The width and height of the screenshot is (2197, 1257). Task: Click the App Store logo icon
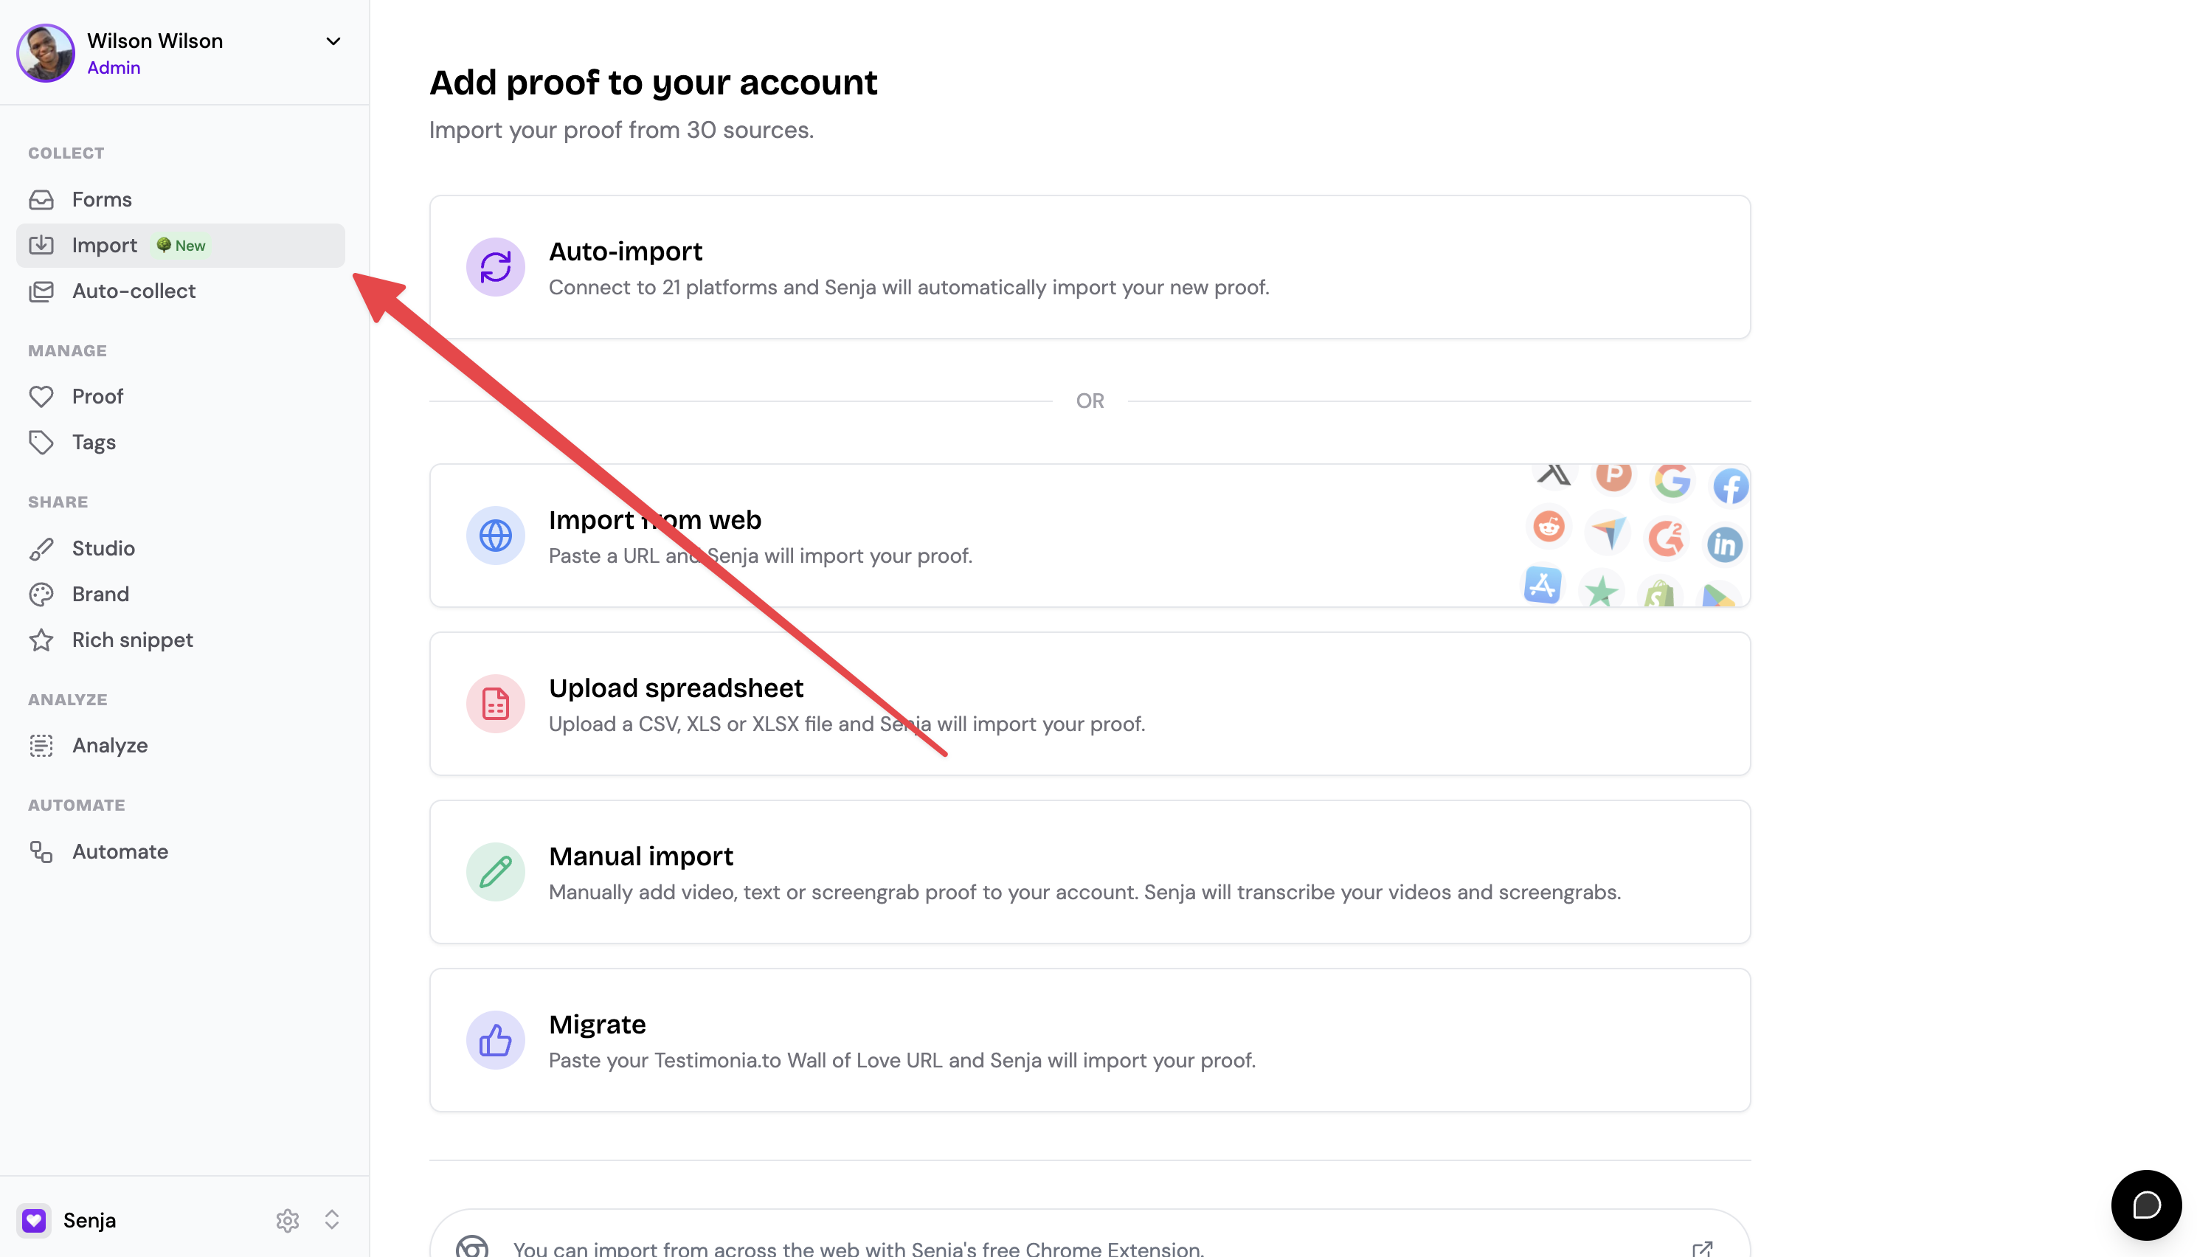coord(1543,585)
